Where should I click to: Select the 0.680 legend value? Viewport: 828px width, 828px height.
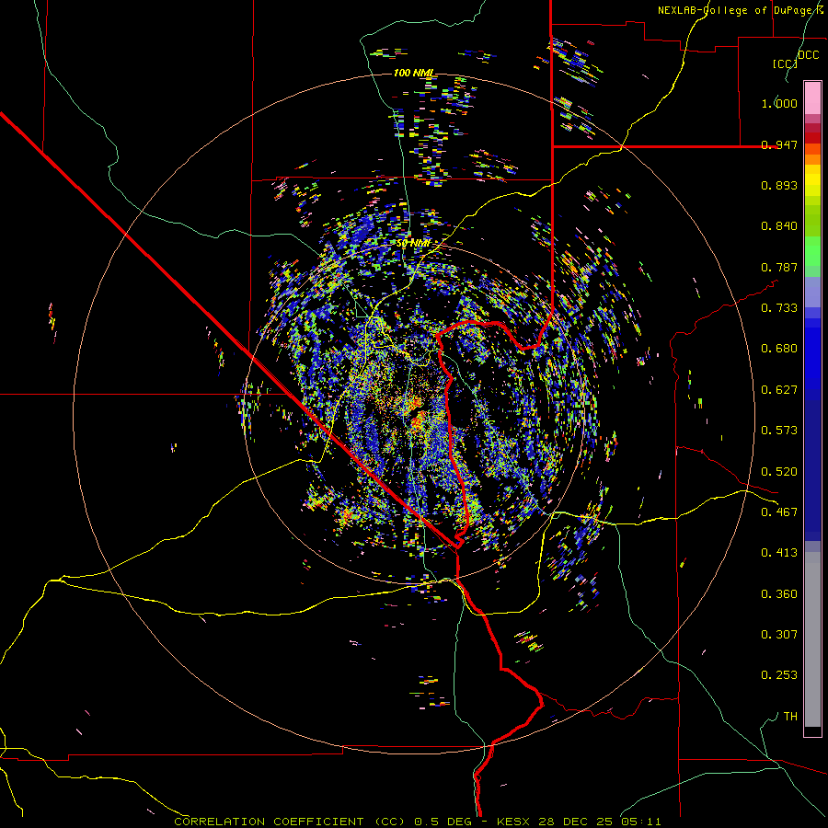pos(779,349)
